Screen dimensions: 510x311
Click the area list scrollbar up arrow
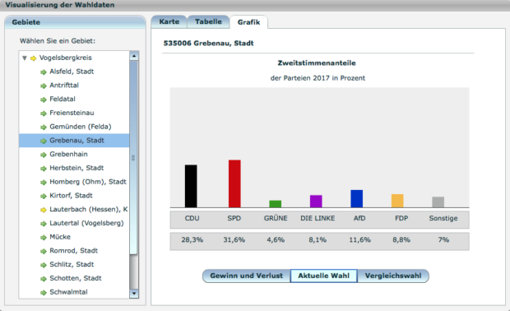pos(134,56)
